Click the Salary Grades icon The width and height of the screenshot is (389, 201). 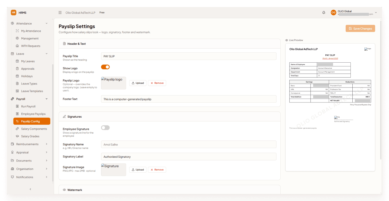tap(18, 136)
